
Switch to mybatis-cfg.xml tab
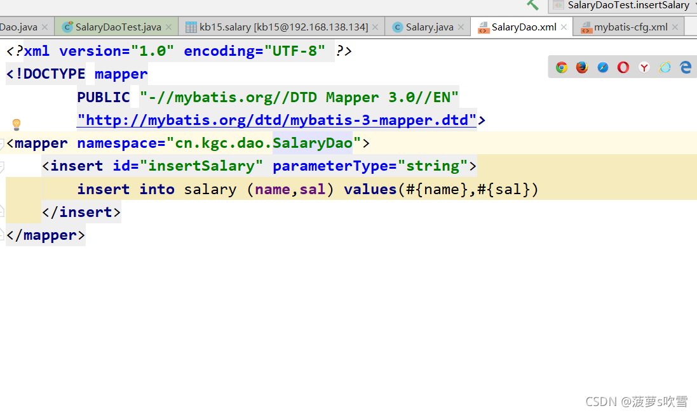click(x=630, y=27)
